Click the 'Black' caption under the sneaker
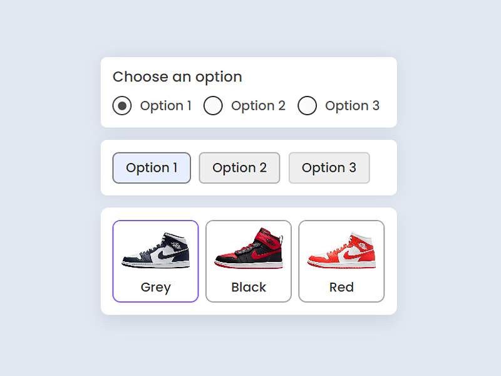 249,287
